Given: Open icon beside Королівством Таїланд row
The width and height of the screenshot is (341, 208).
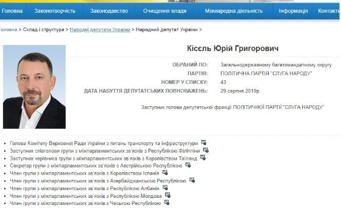Looking at the screenshot, I should [x=203, y=157].
